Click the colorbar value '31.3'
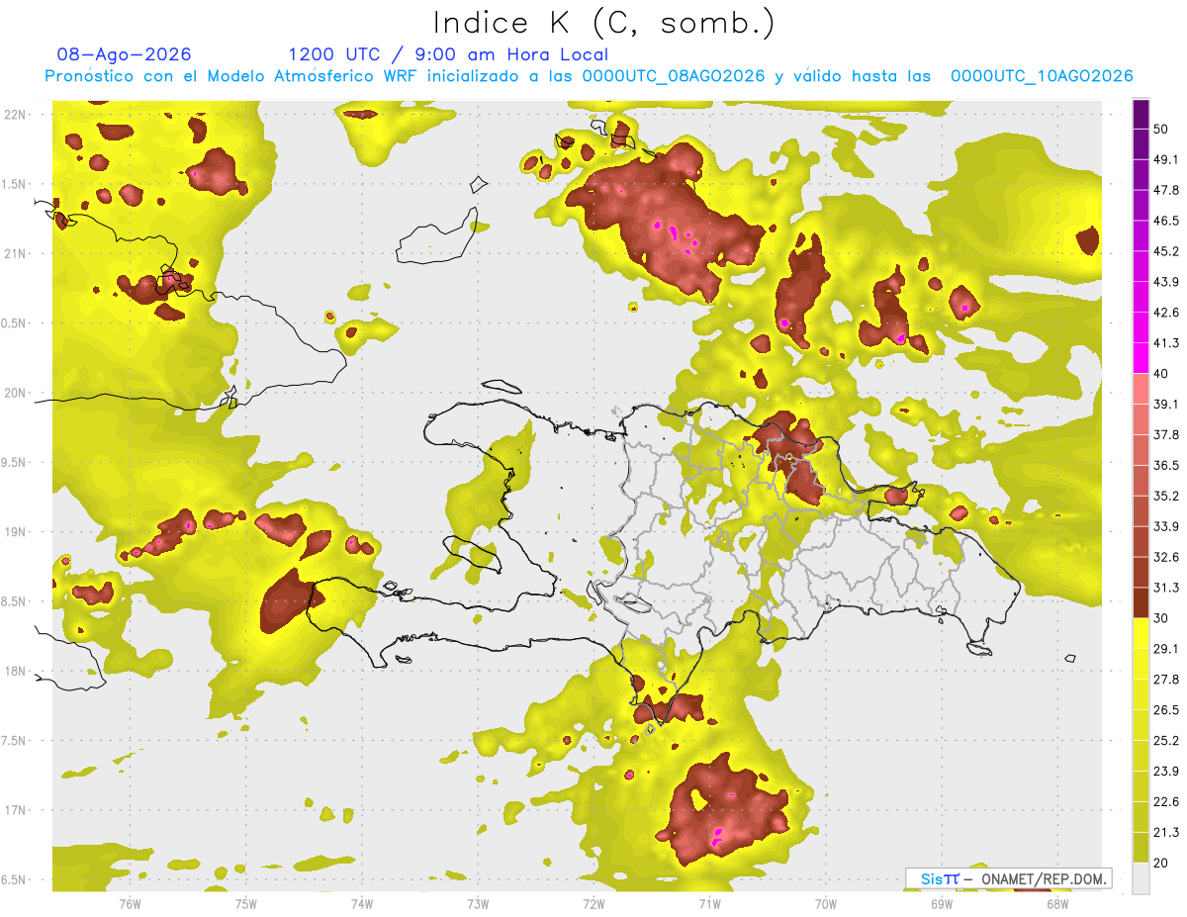This screenshot has width=1187, height=917. [x=1166, y=588]
